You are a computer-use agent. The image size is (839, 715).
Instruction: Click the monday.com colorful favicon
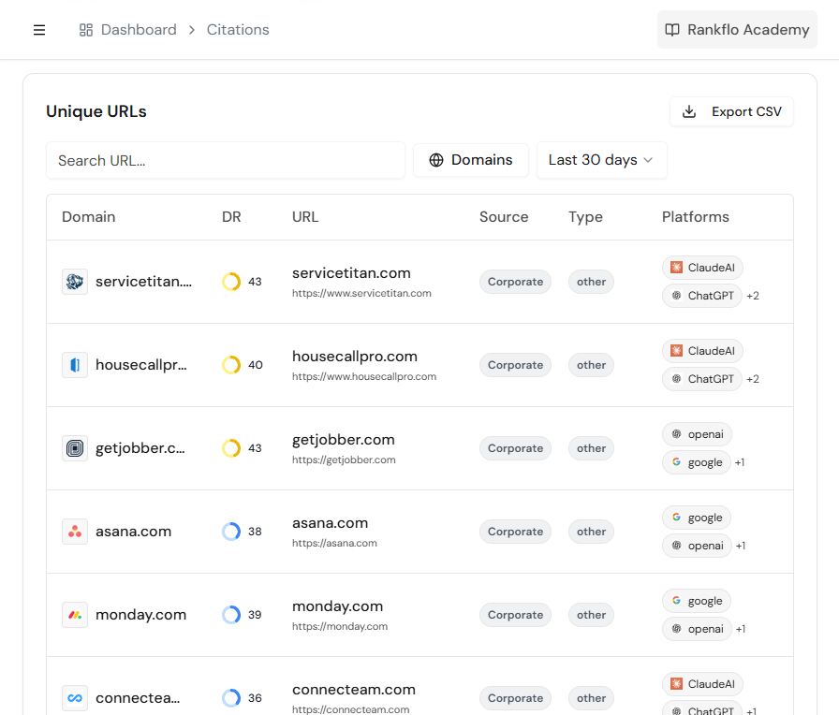coord(74,615)
